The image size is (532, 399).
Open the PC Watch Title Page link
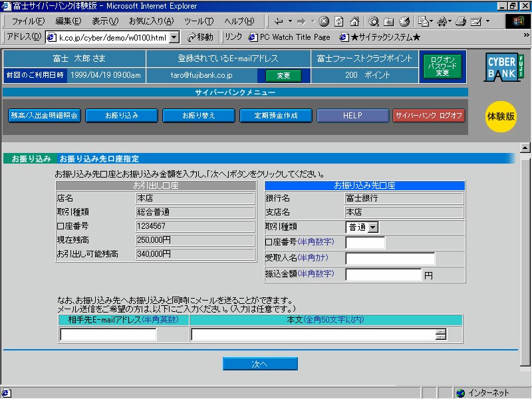pyautogui.click(x=289, y=37)
